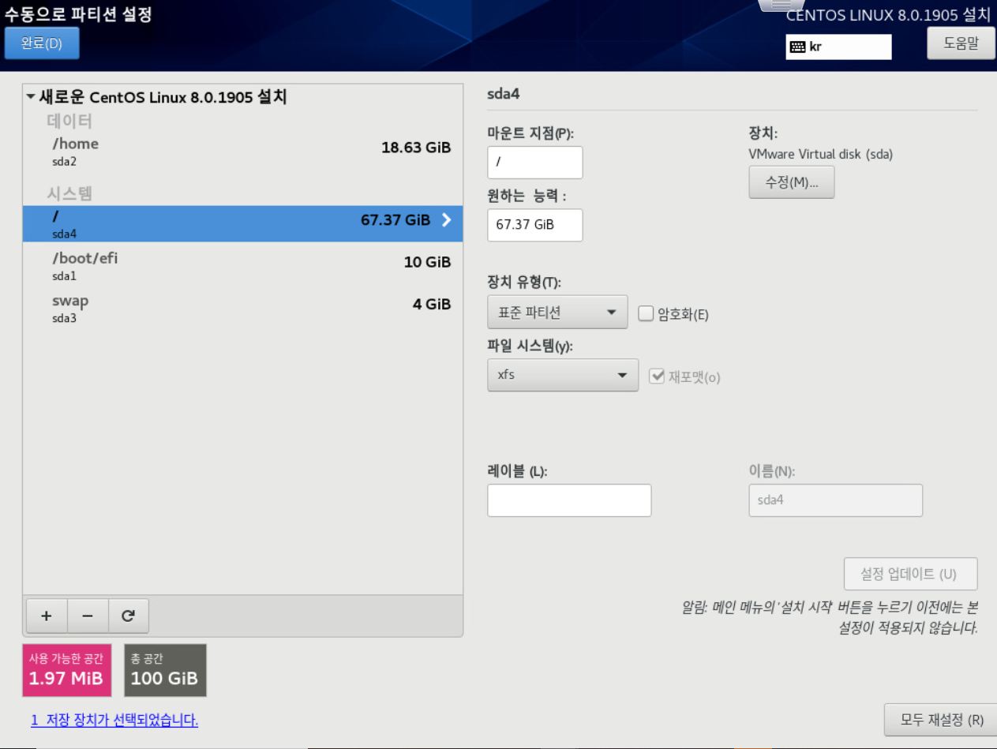
Task: Click the 시스템 group heading
Action: point(69,193)
